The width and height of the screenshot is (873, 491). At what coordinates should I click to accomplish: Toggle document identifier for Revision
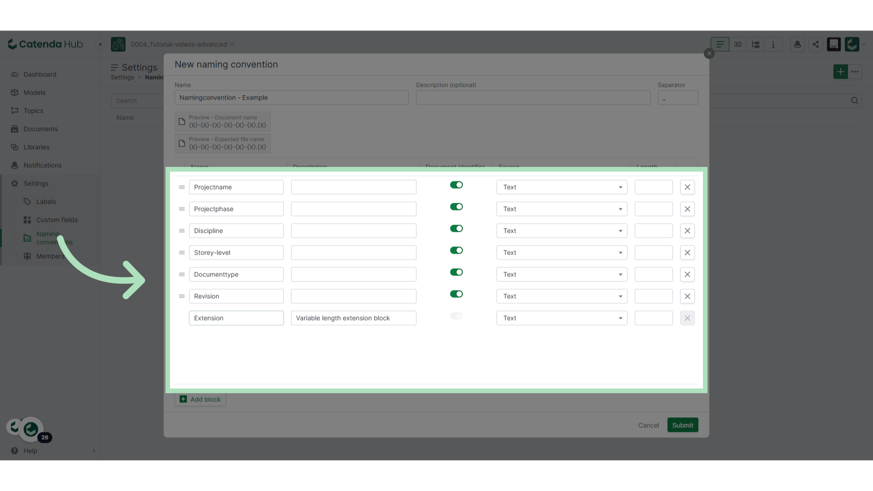click(x=456, y=294)
